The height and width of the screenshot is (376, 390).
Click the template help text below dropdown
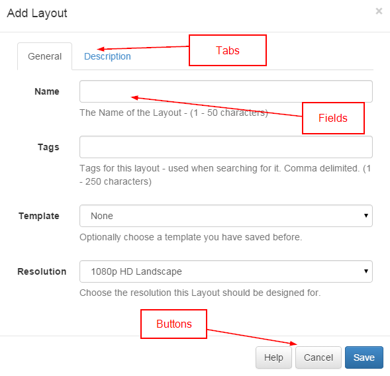[191, 237]
